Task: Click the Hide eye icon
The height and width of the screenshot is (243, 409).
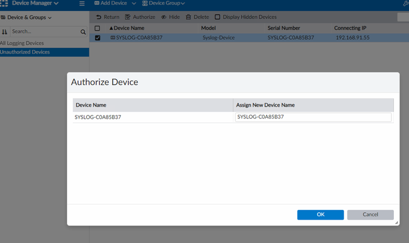Action: pos(164,17)
